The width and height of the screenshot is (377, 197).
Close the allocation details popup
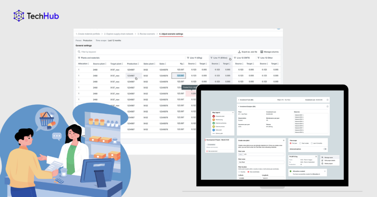tap(316, 157)
